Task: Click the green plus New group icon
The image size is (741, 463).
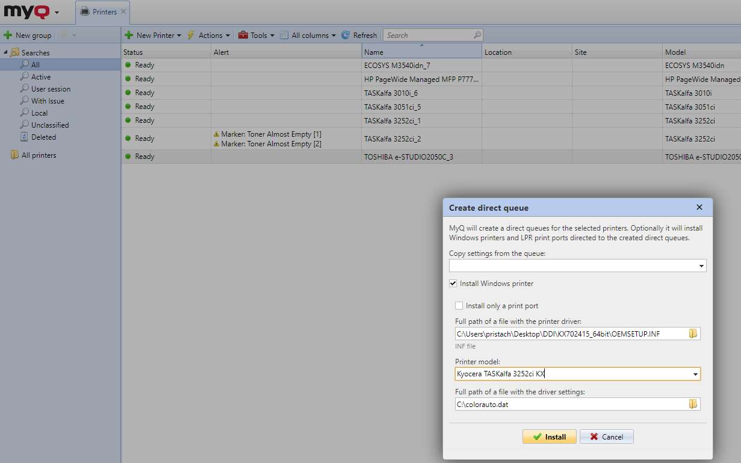Action: click(8, 36)
